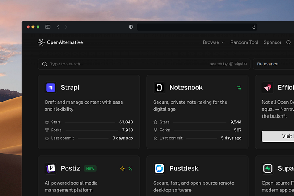The image size is (294, 196).
Task: Click Notesnook stars count 9,544
Action: pyautogui.click(x=236, y=122)
